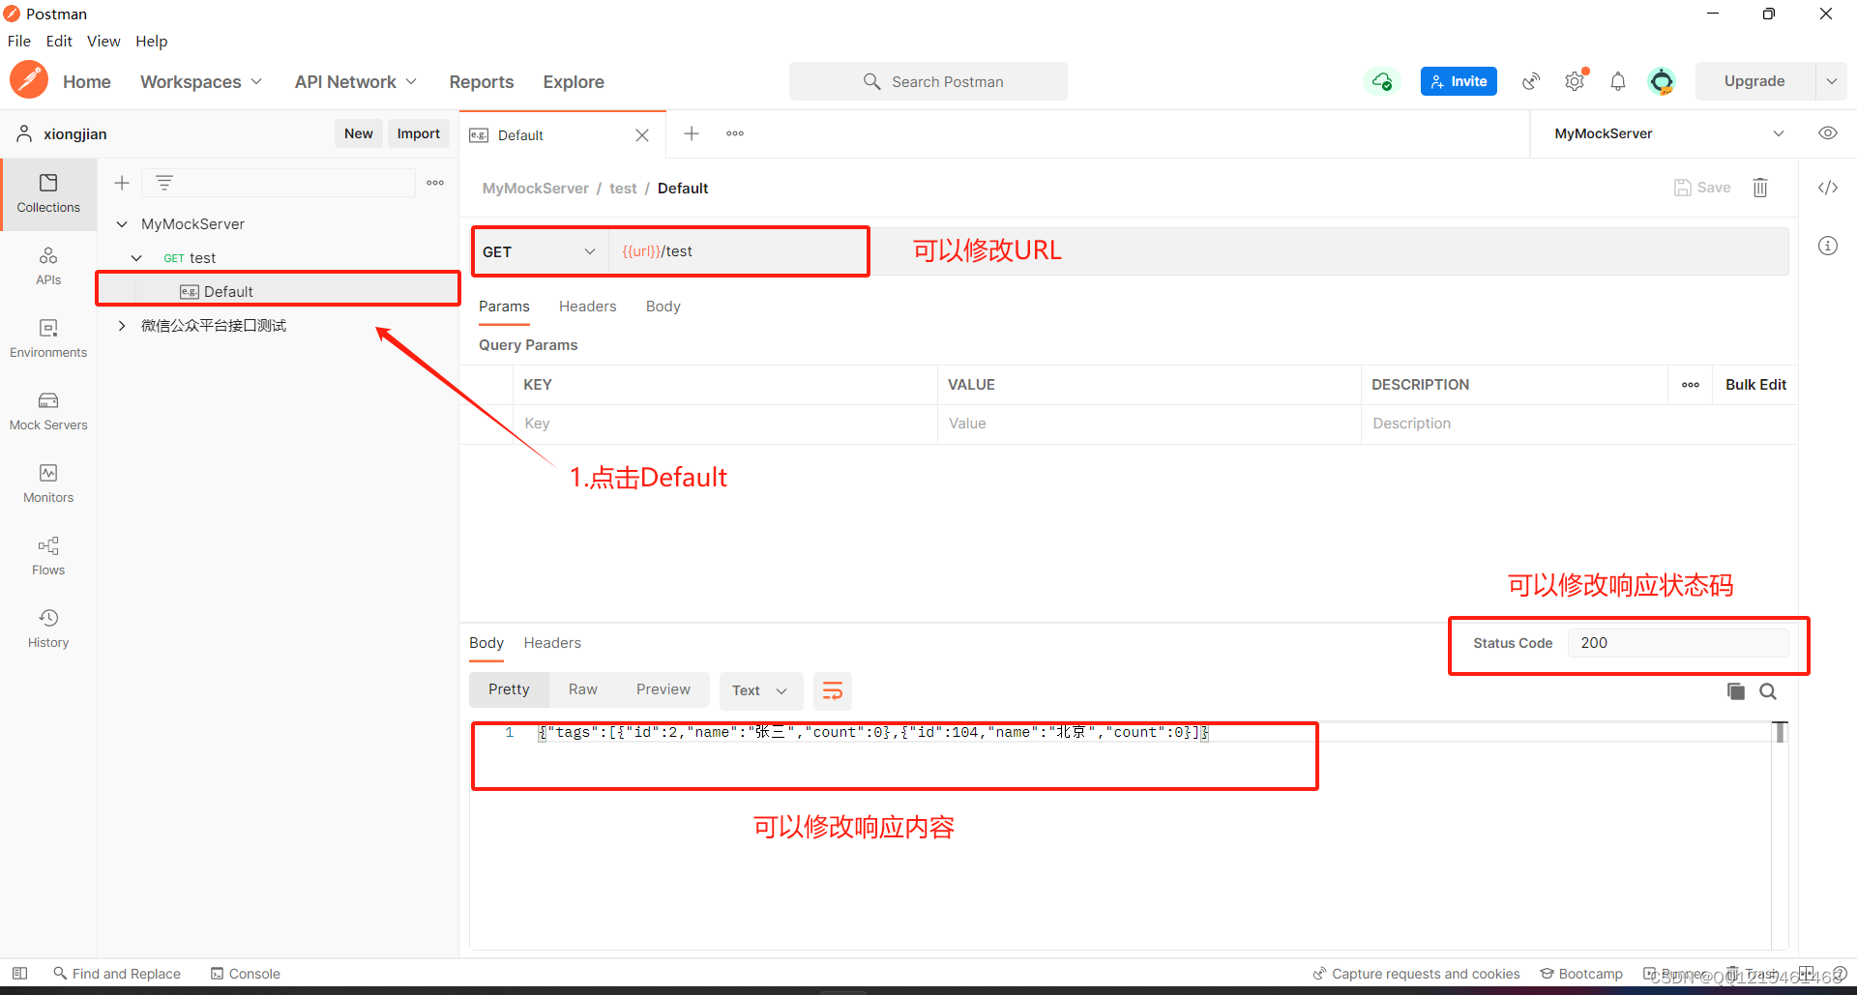The width and height of the screenshot is (1857, 995).
Task: Open the Environments sidebar panel
Action: tap(48, 338)
